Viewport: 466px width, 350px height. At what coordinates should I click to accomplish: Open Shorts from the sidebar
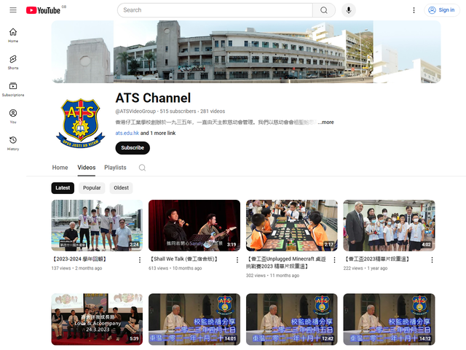[13, 61]
